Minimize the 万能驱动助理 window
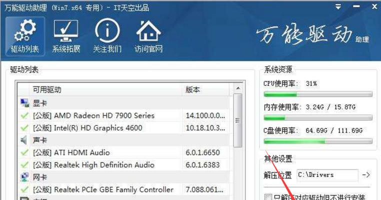 [x=356, y=6]
